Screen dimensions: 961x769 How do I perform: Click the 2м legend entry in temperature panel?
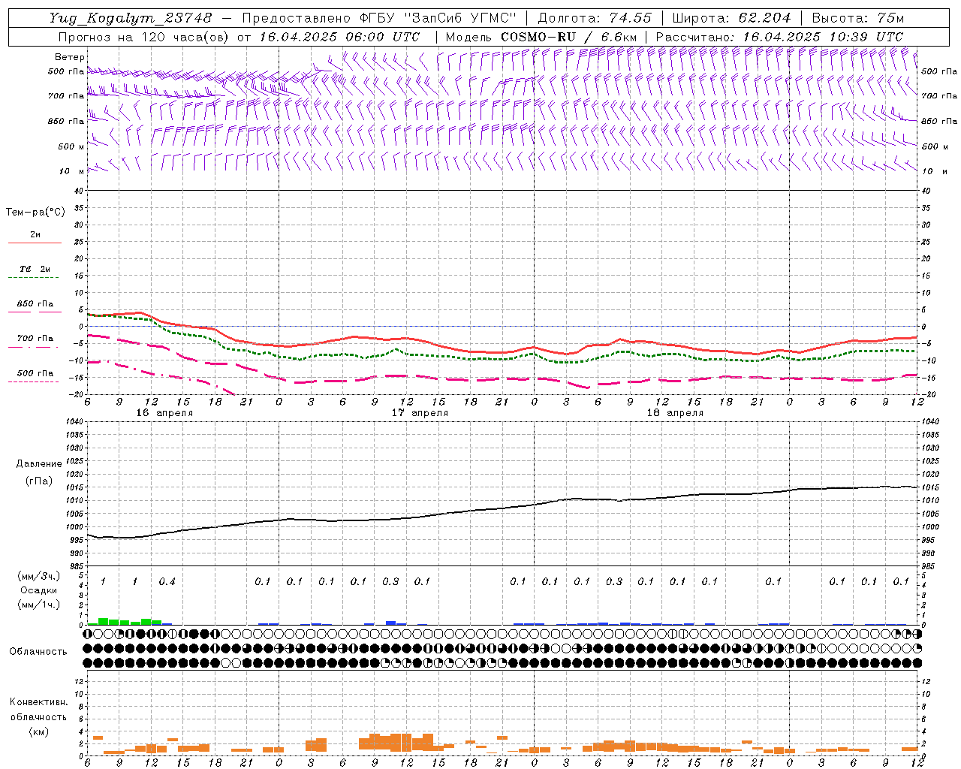(35, 234)
